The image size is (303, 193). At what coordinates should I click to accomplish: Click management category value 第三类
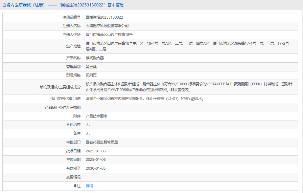91,67
